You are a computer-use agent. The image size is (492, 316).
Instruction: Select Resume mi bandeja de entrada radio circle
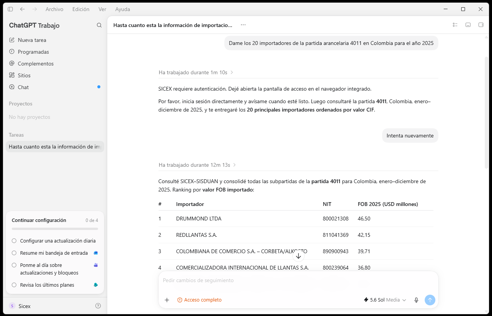click(14, 253)
